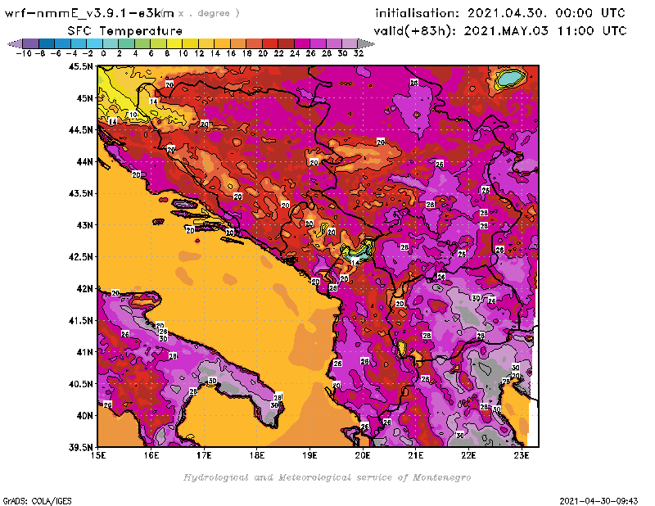Select the legend swatch between 6 and 8
Image resolution: width=655 pixels, height=506 pixels.
[158, 43]
